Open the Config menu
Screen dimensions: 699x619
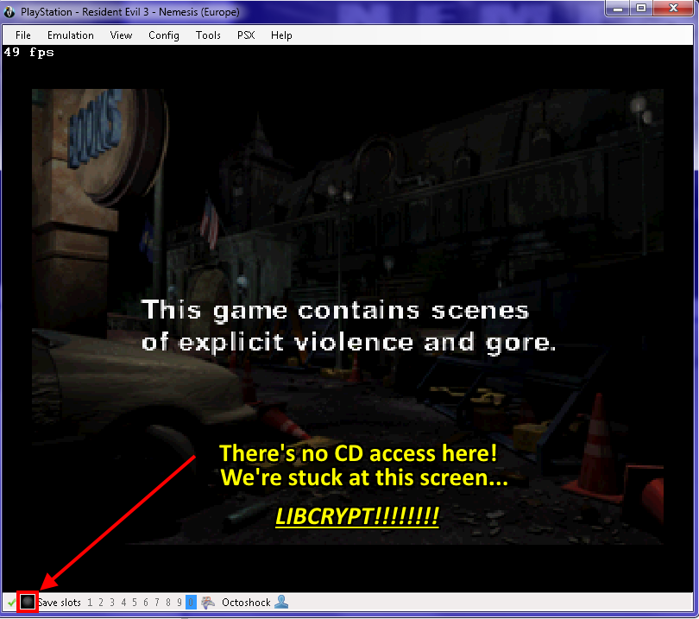(164, 35)
